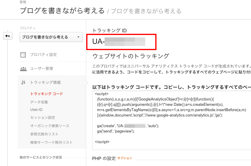The image size is (251, 166).
Task: Open データ収集 submenu item
Action: coord(39,102)
